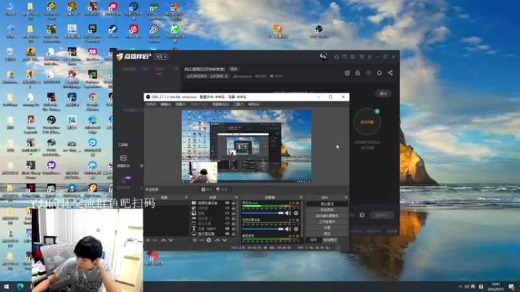Toggle visibility eye for 视频采集设备 source
Viewport: 520px width, 292px height.
pos(227,203)
